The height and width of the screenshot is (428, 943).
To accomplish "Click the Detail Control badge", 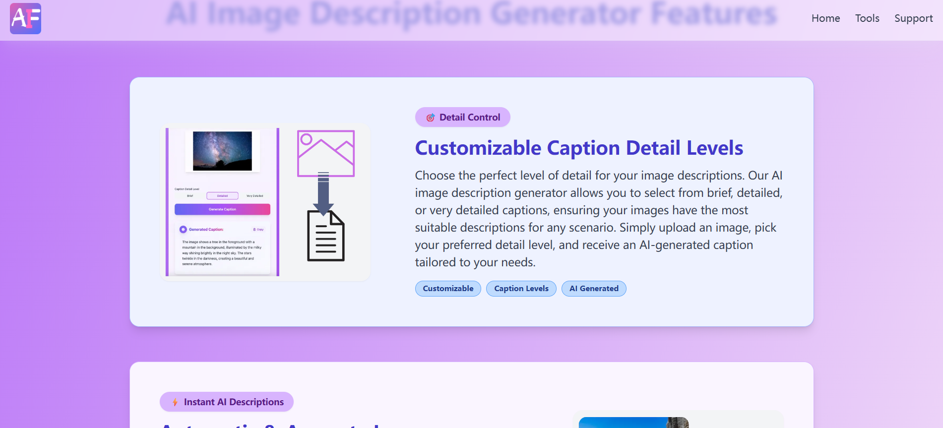I will click(x=462, y=117).
